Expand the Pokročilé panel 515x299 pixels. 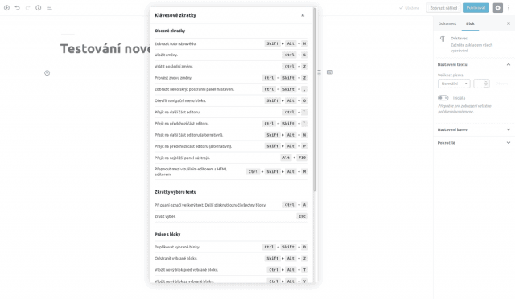[474, 143]
